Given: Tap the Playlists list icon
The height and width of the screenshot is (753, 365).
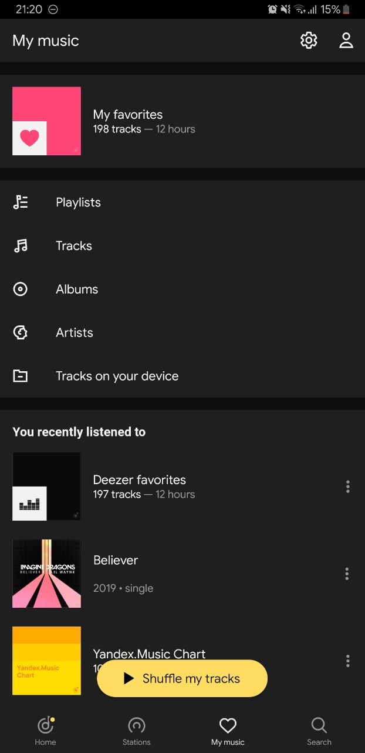Looking at the screenshot, I should pyautogui.click(x=21, y=202).
